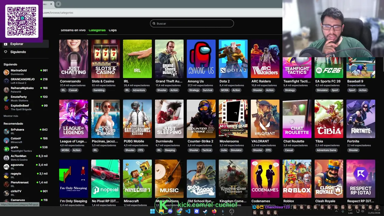
Task: Click MOBA tag under Dota 2
Action: point(224,90)
